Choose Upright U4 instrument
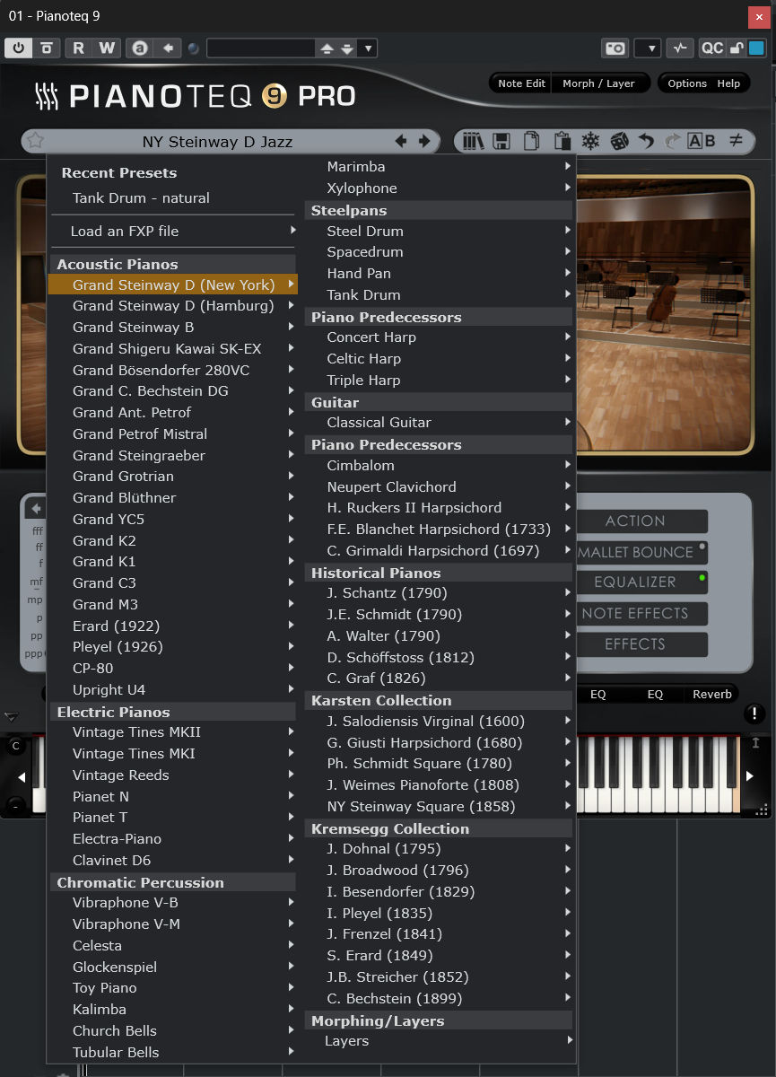 [172, 689]
